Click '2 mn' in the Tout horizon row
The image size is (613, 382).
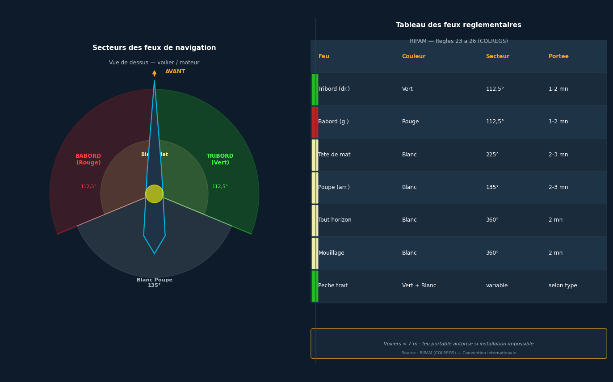pos(555,220)
